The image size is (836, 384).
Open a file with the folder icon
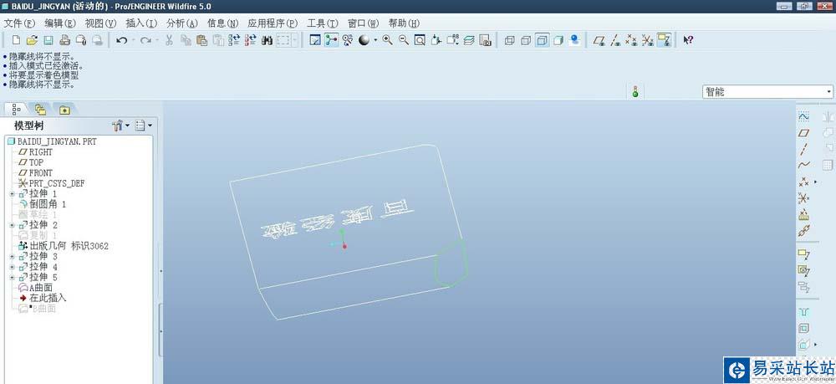click(32, 40)
